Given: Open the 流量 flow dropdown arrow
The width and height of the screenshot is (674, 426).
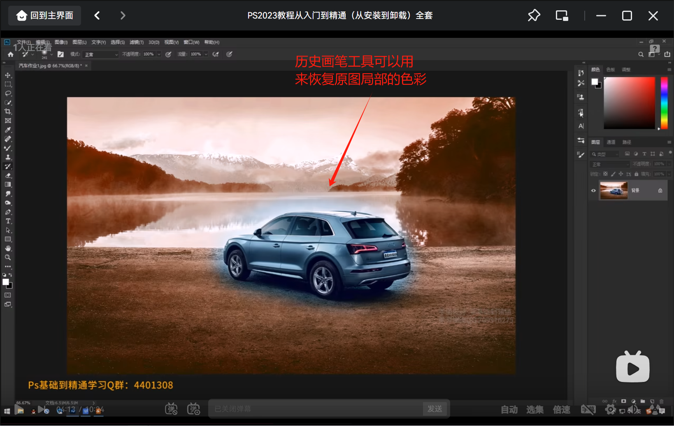Looking at the screenshot, I should pos(206,54).
